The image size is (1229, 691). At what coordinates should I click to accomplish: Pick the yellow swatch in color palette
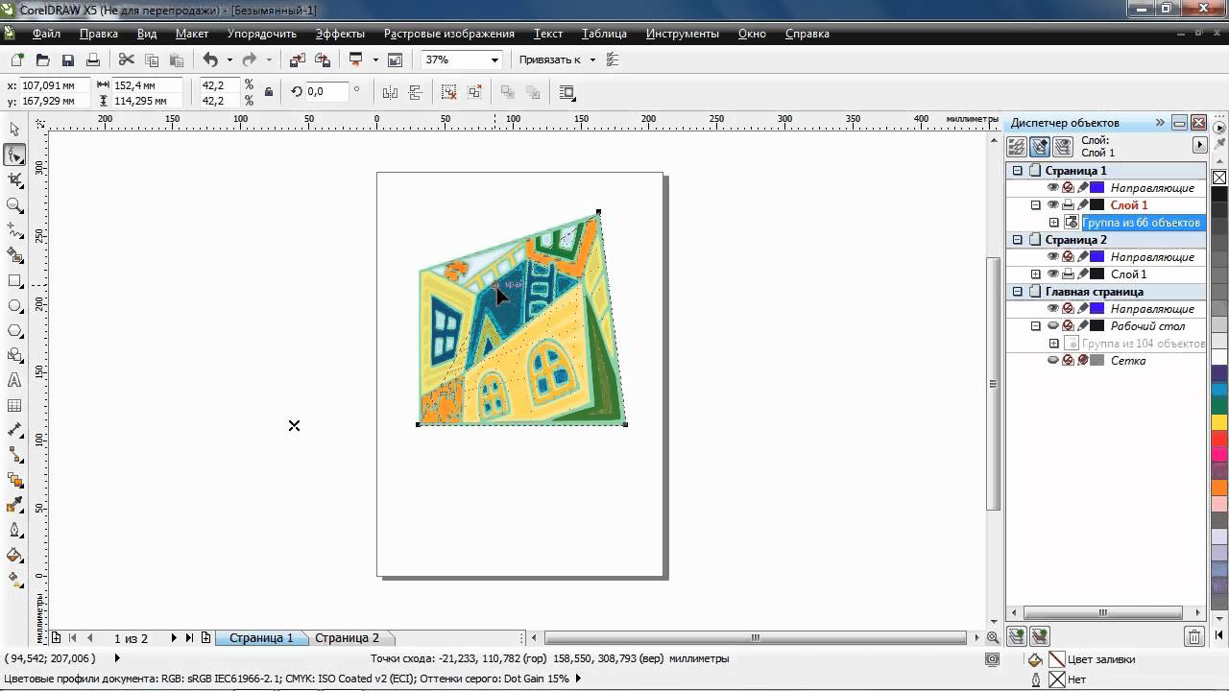click(x=1219, y=422)
